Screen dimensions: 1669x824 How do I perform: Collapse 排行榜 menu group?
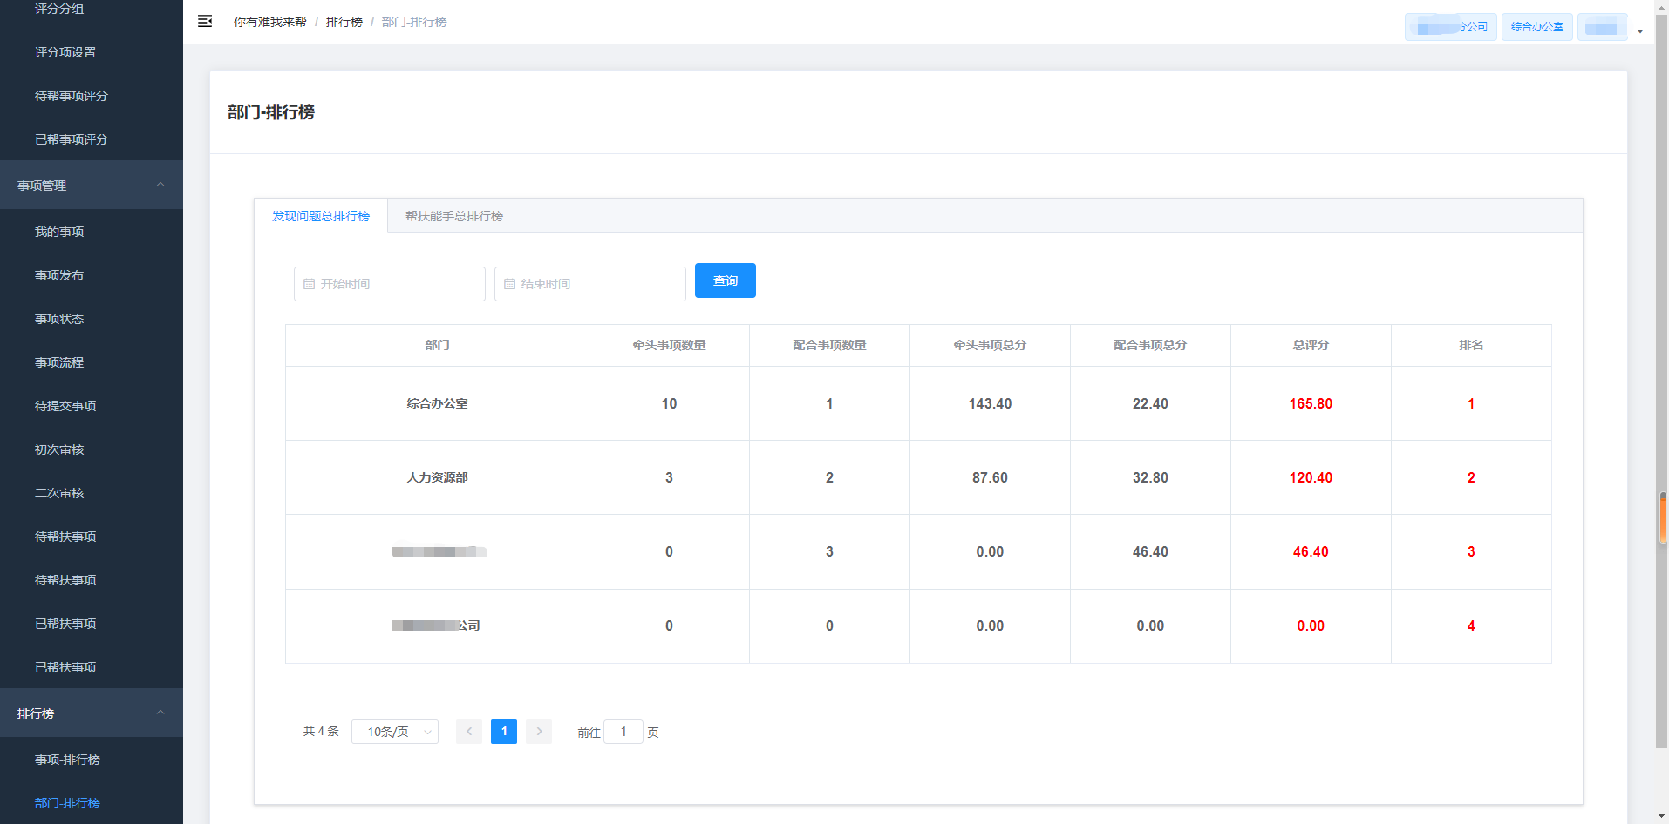tap(92, 713)
